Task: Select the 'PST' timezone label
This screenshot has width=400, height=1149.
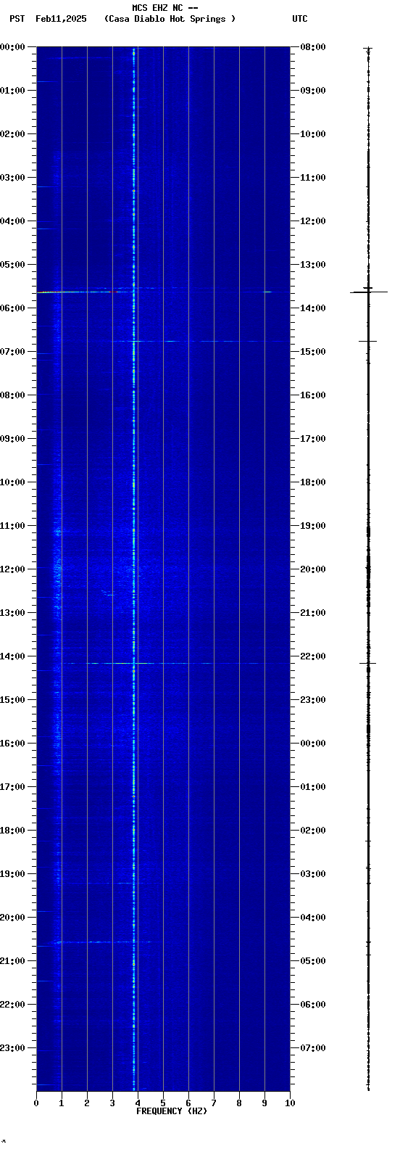Action: click(17, 19)
